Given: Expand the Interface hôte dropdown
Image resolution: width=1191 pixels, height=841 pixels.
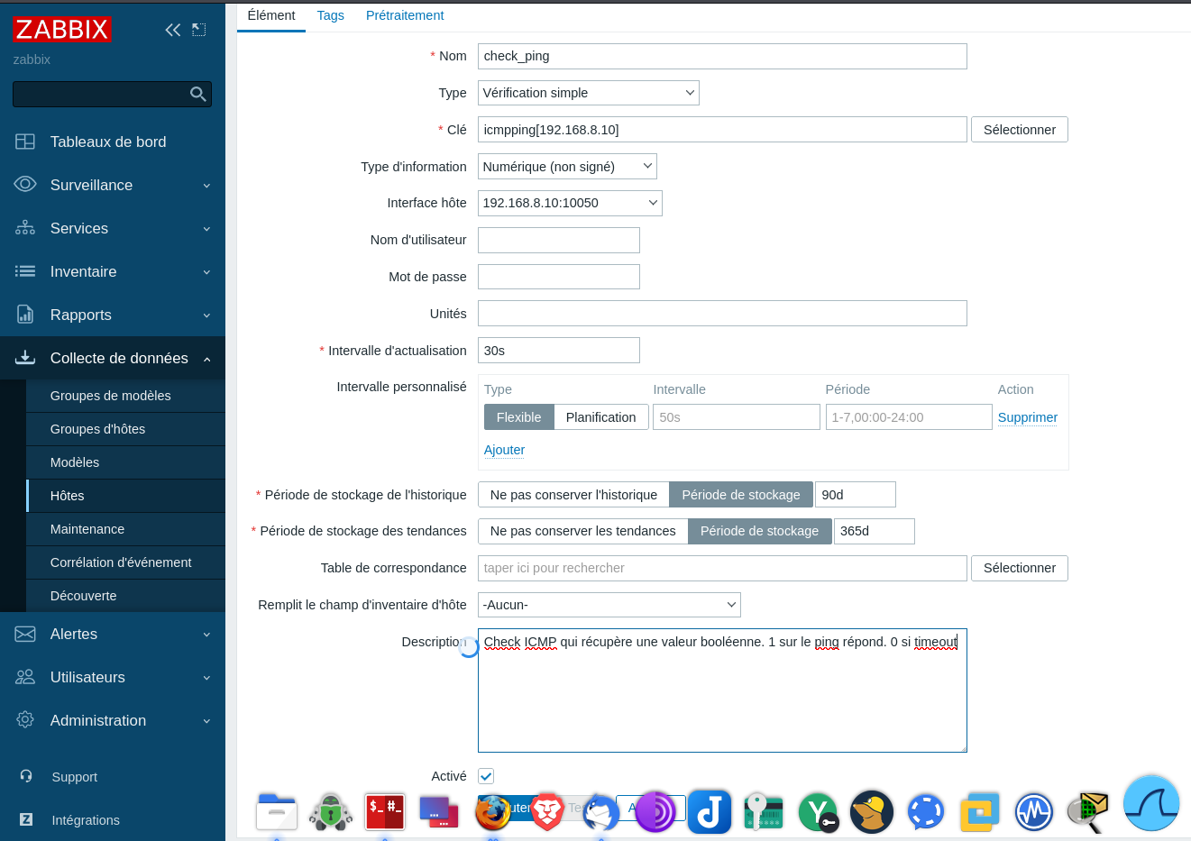Looking at the screenshot, I should point(570,203).
